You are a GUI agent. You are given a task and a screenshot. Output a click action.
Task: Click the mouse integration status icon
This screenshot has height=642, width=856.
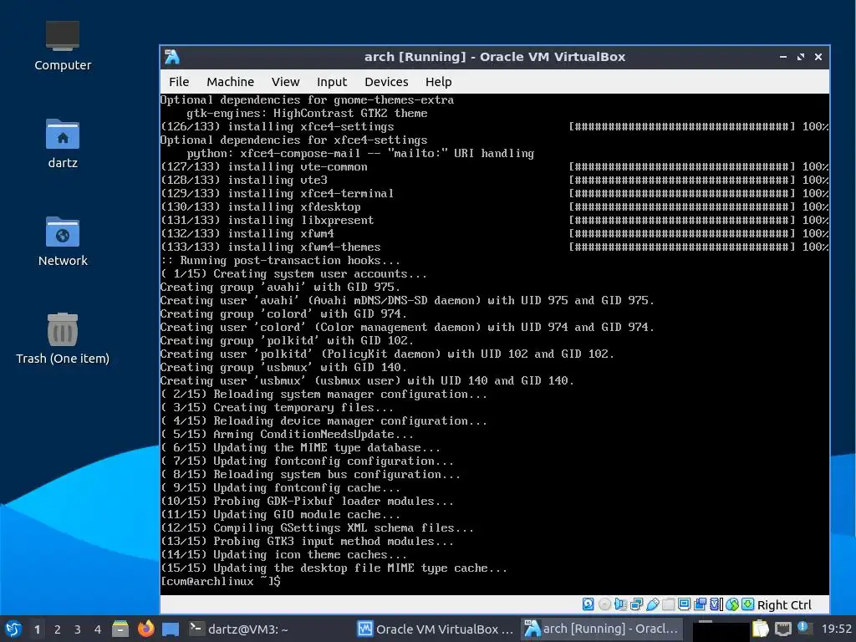732,604
